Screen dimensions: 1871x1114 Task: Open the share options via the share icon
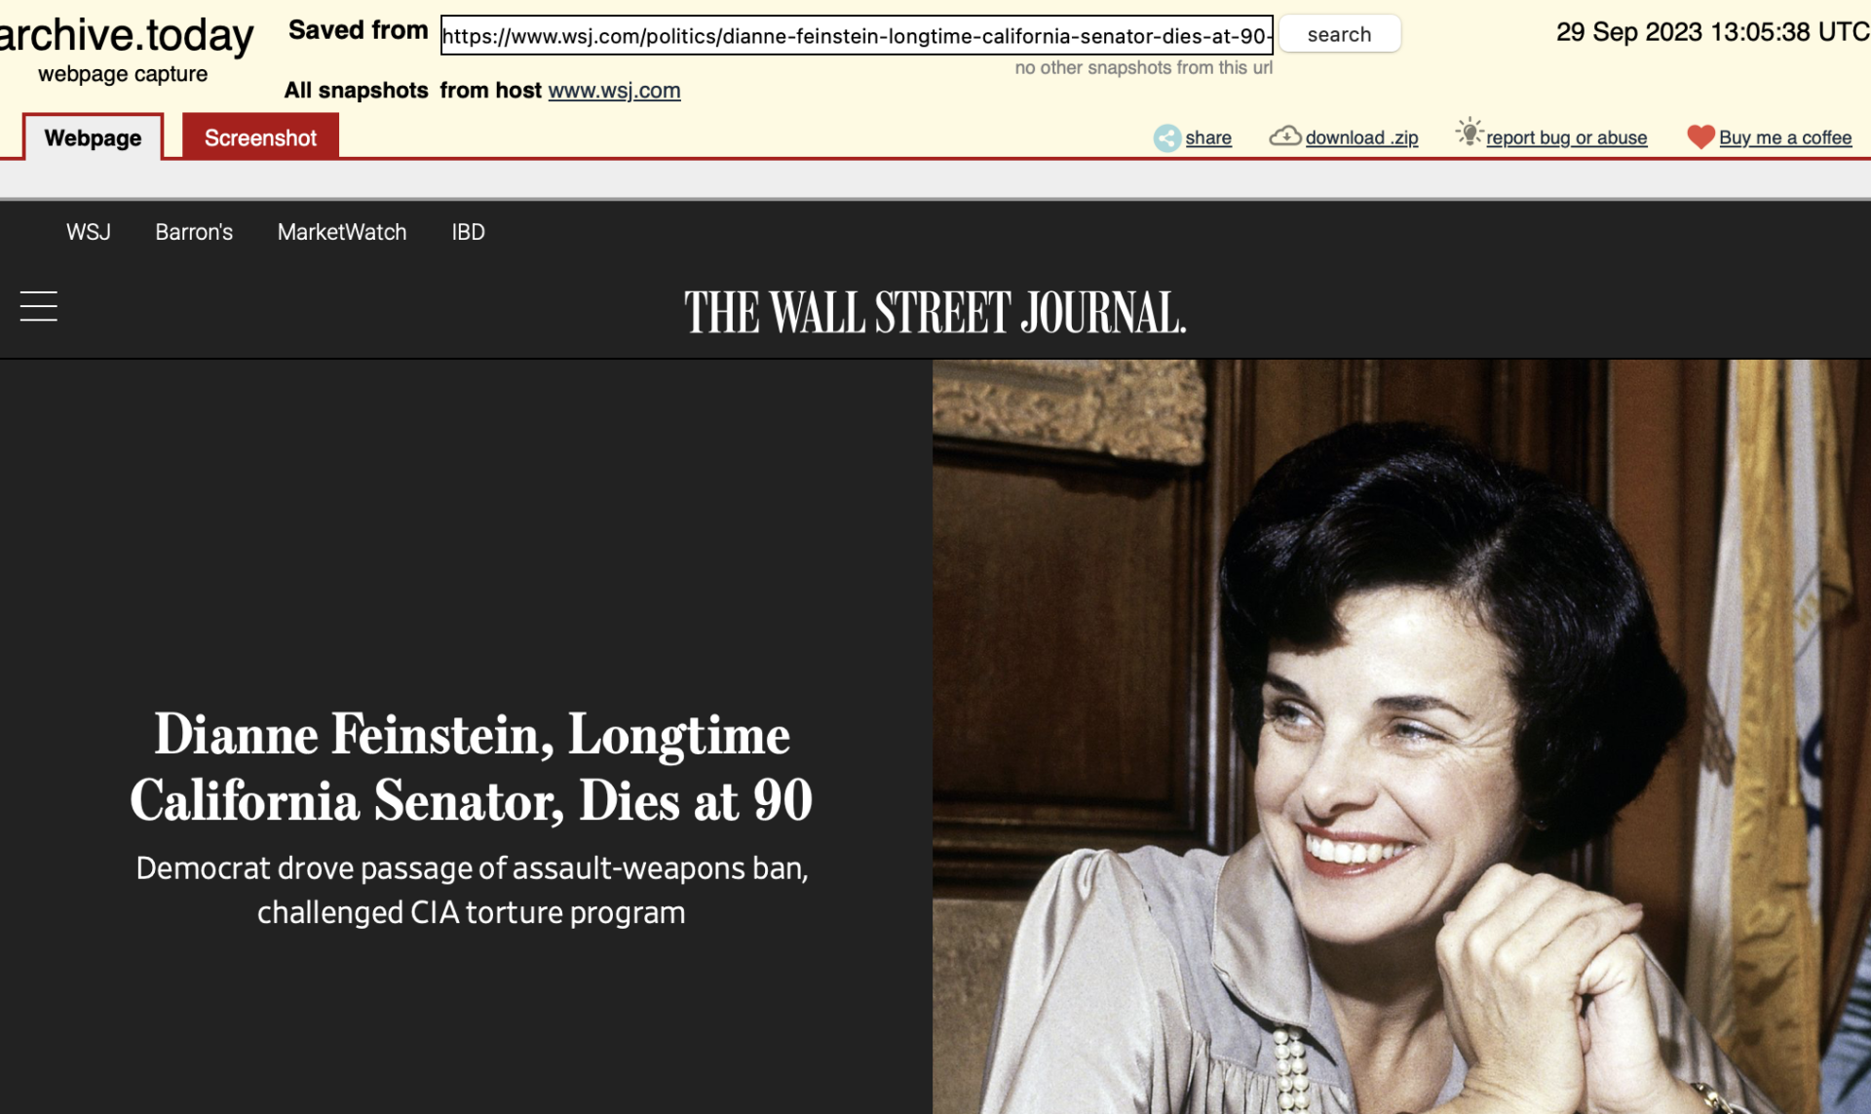1166,137
